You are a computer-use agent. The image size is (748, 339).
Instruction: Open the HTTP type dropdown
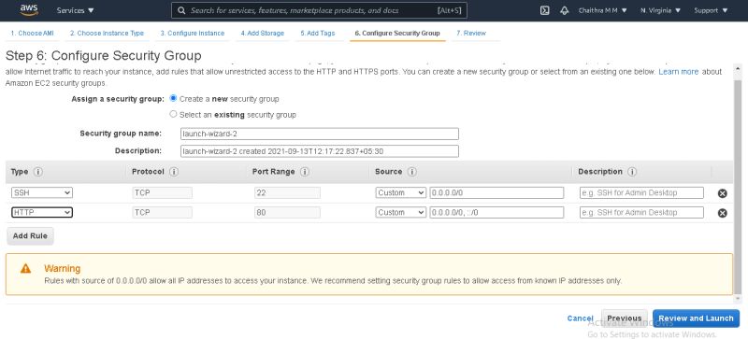(42, 212)
